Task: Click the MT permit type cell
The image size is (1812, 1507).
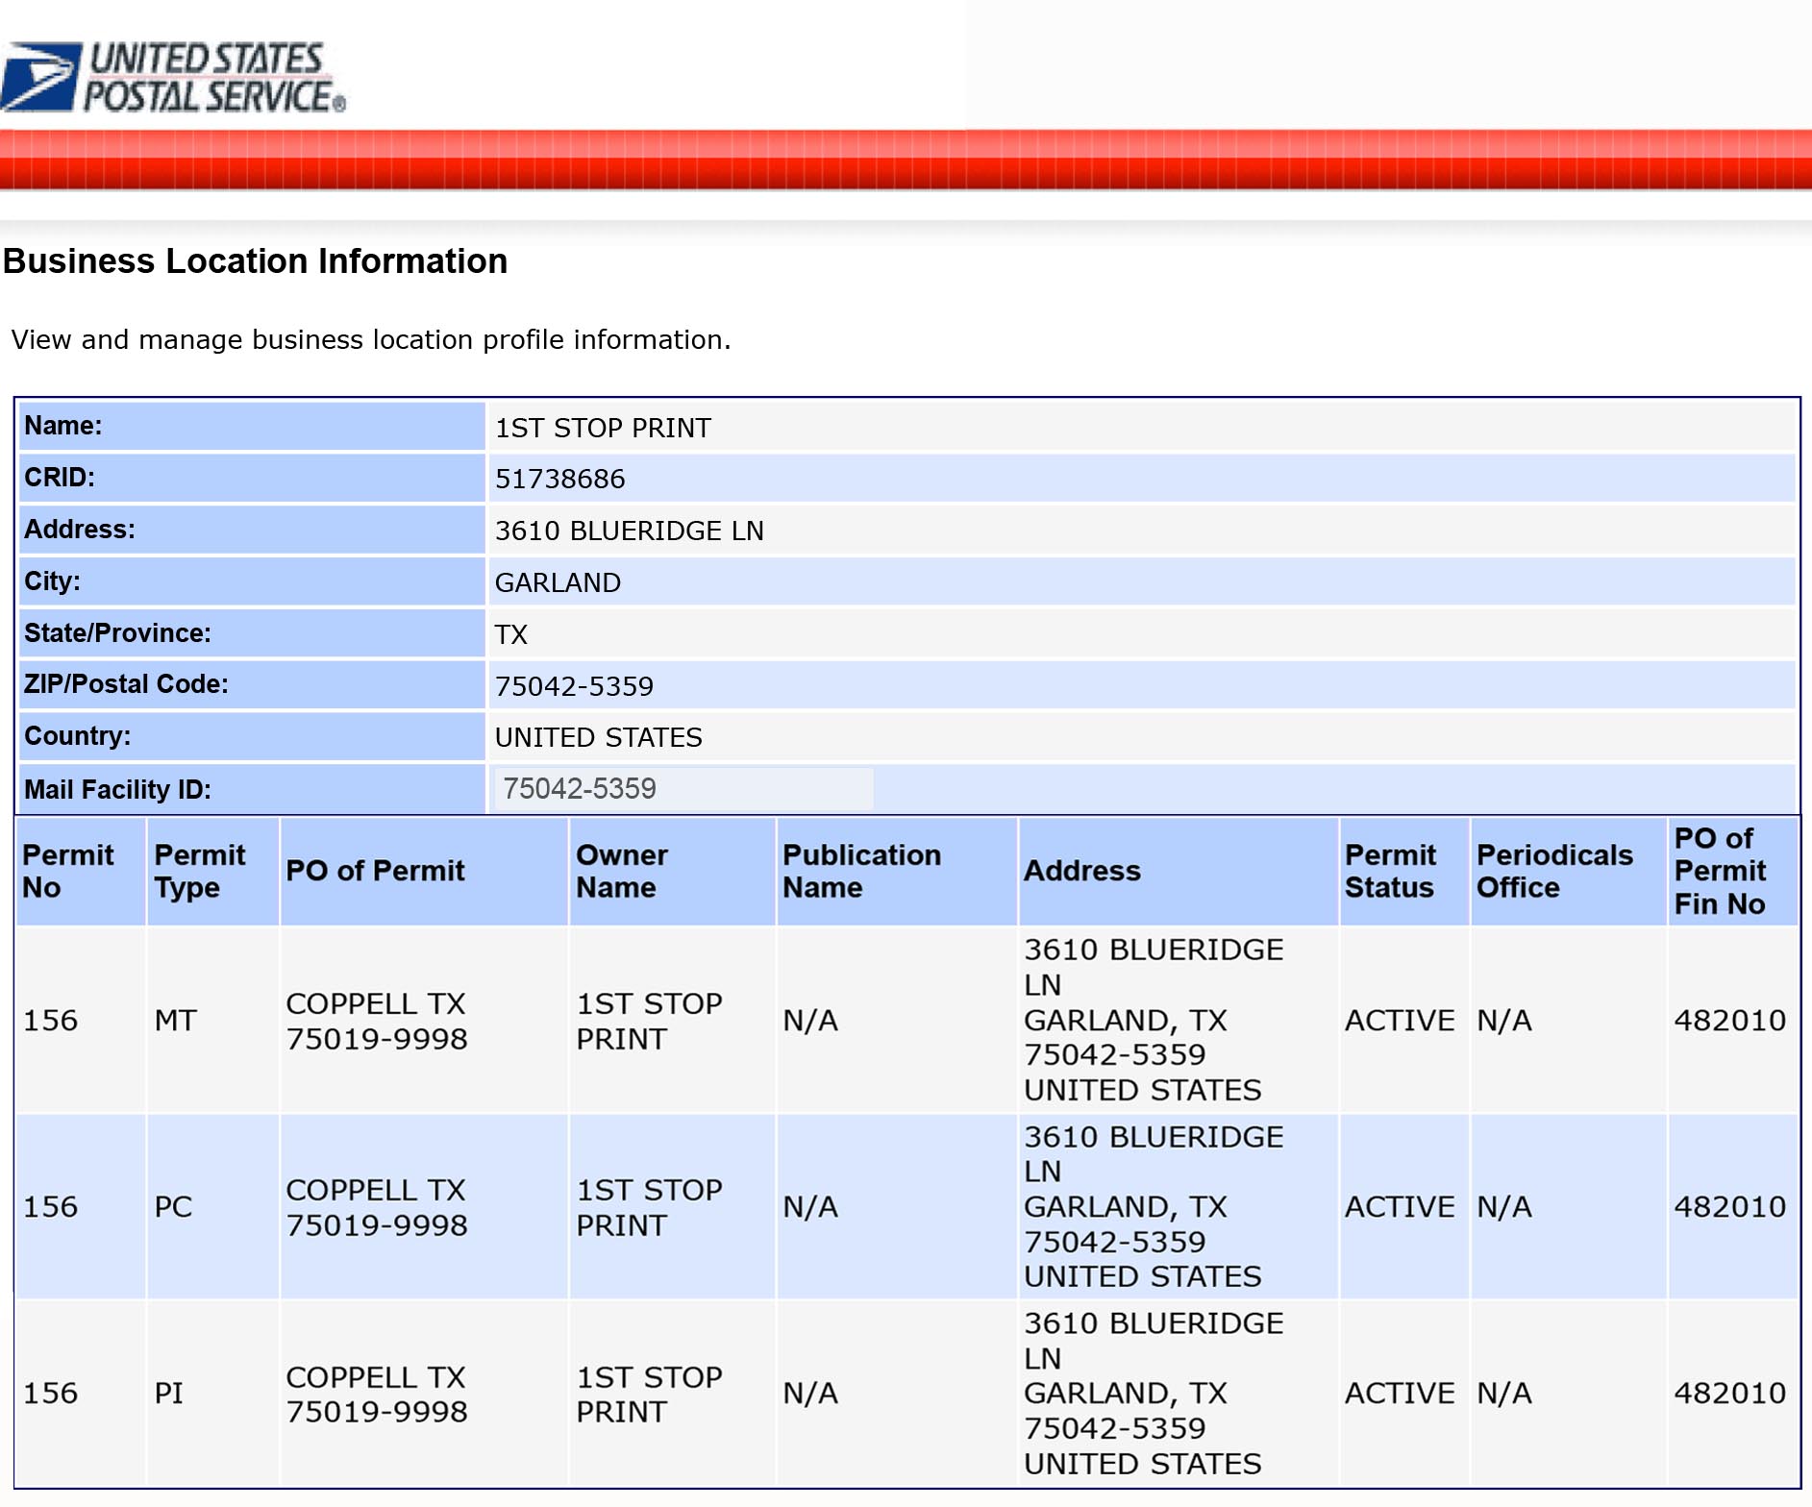Action: (x=175, y=1020)
